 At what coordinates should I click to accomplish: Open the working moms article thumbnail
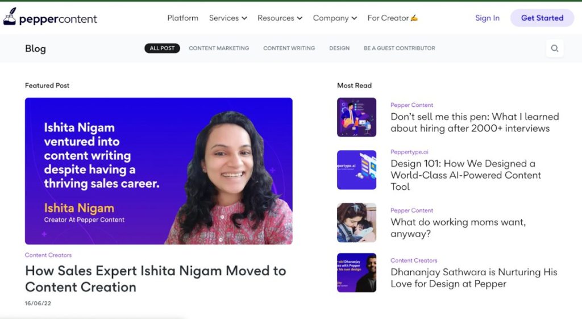[x=356, y=222]
